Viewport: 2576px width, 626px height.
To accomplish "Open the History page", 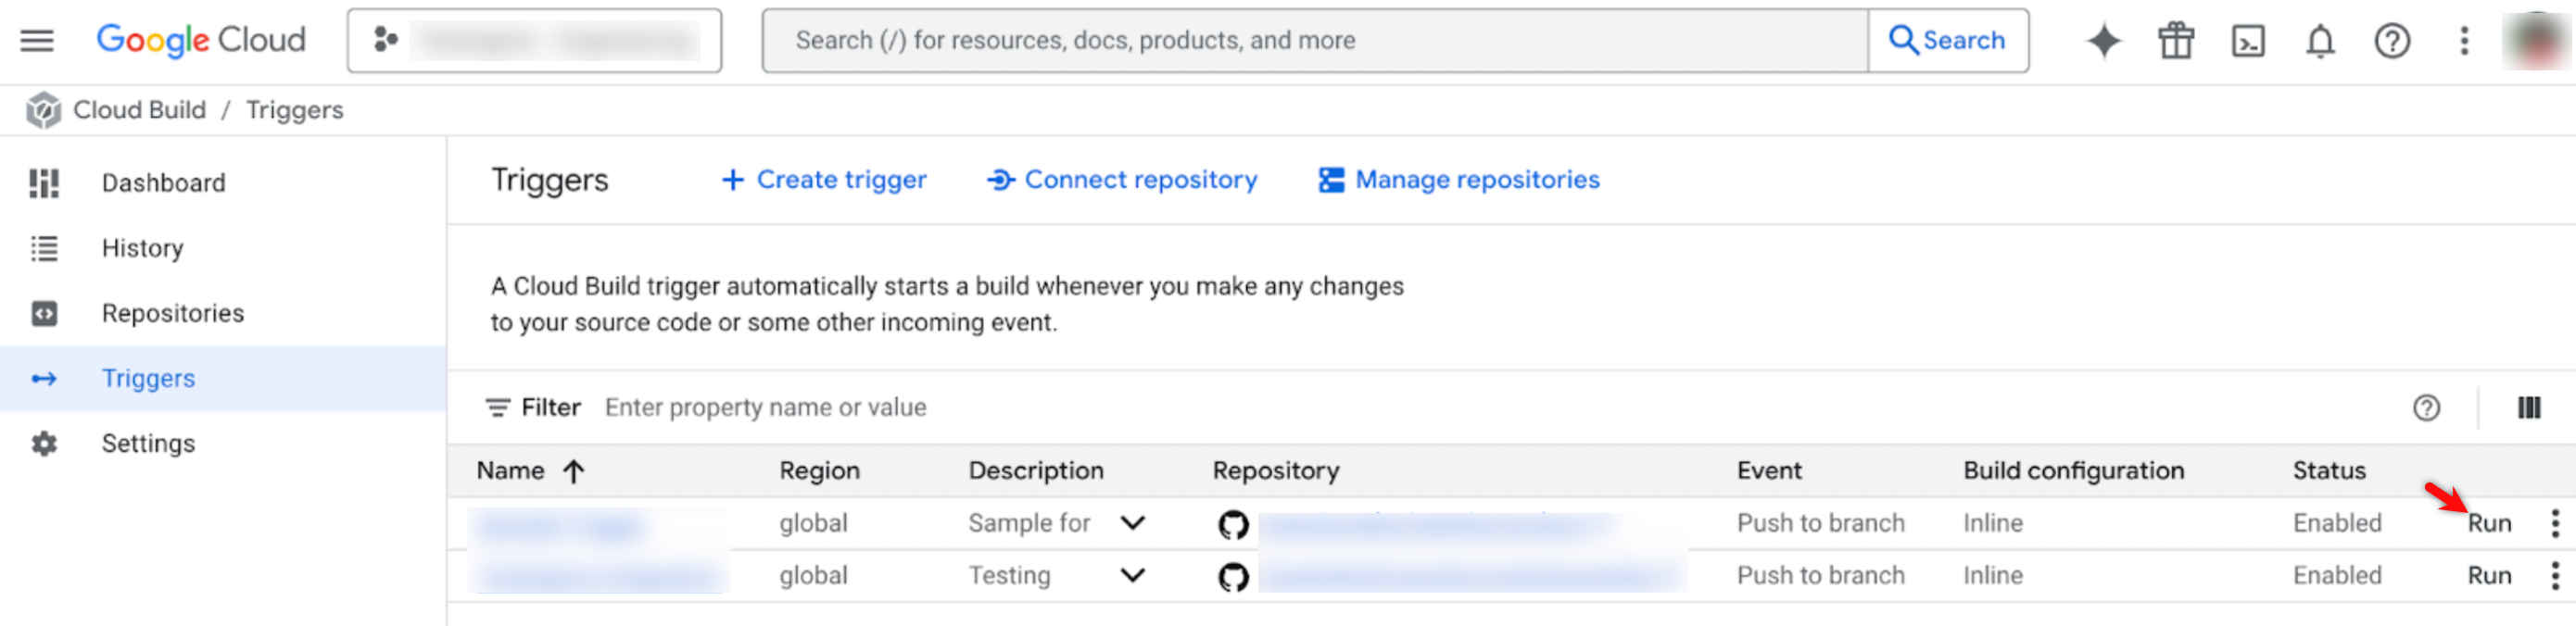I will coord(142,248).
